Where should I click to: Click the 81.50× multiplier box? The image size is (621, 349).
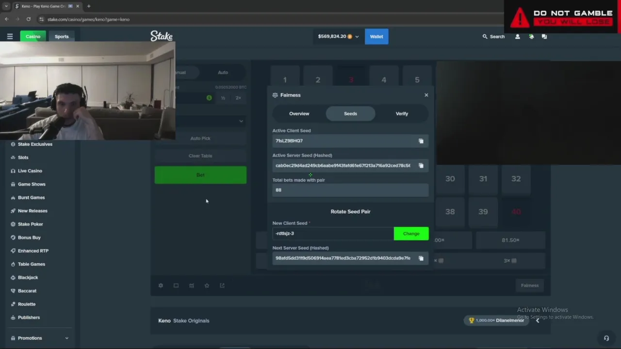click(510, 240)
